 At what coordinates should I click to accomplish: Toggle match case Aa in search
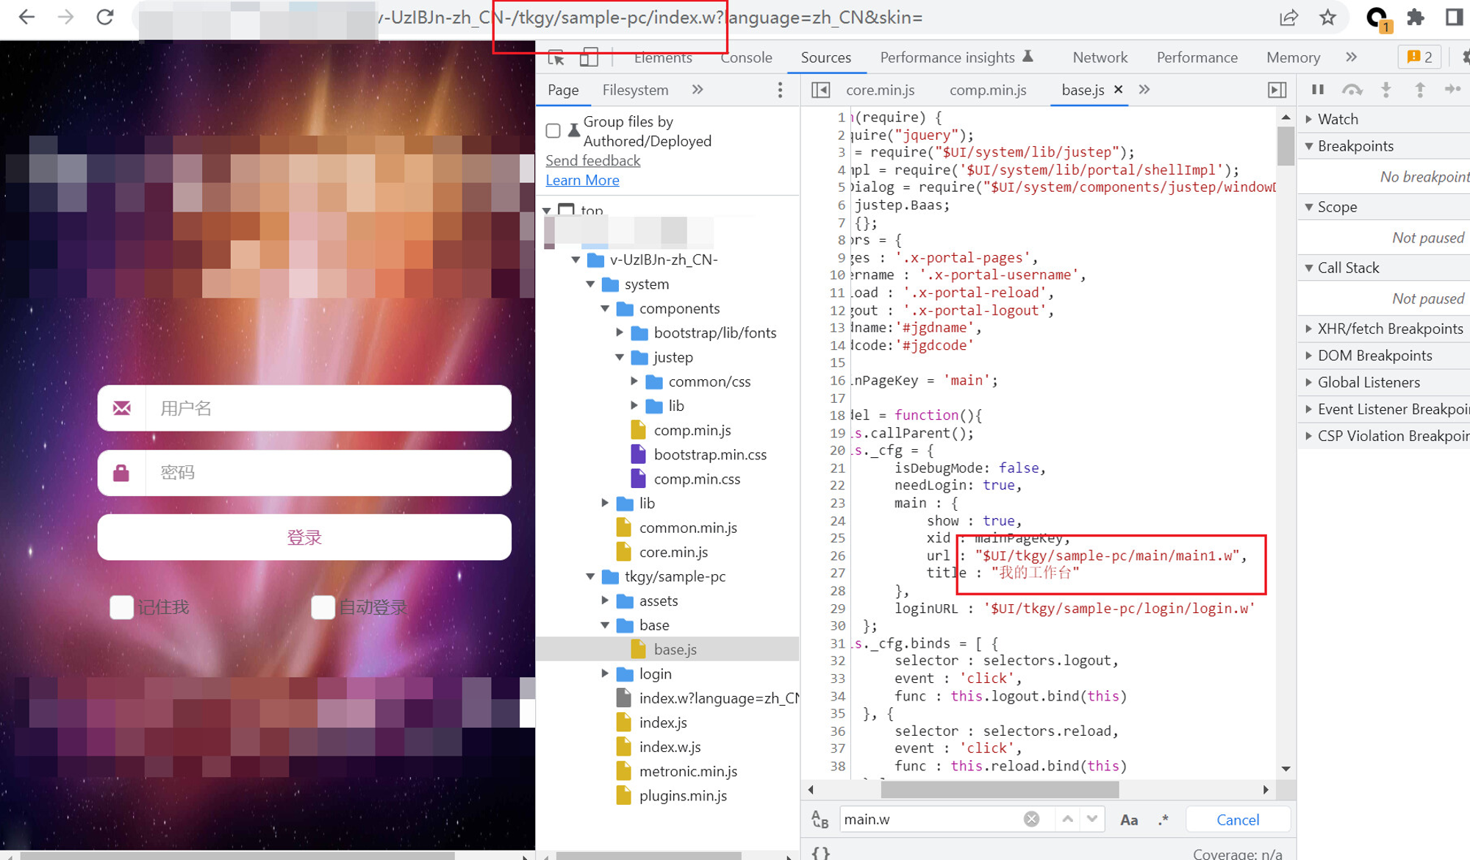point(1129,820)
